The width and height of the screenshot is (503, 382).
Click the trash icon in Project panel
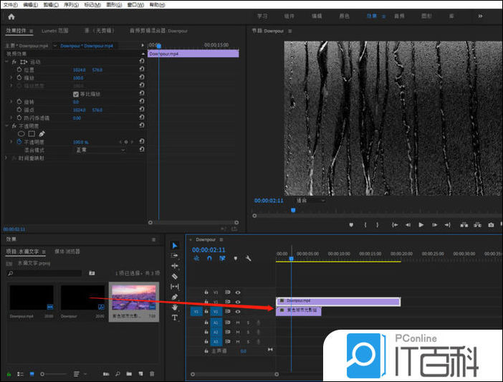pos(152,373)
